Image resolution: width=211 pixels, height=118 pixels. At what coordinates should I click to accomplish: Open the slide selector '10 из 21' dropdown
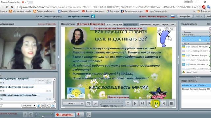coord(73,104)
